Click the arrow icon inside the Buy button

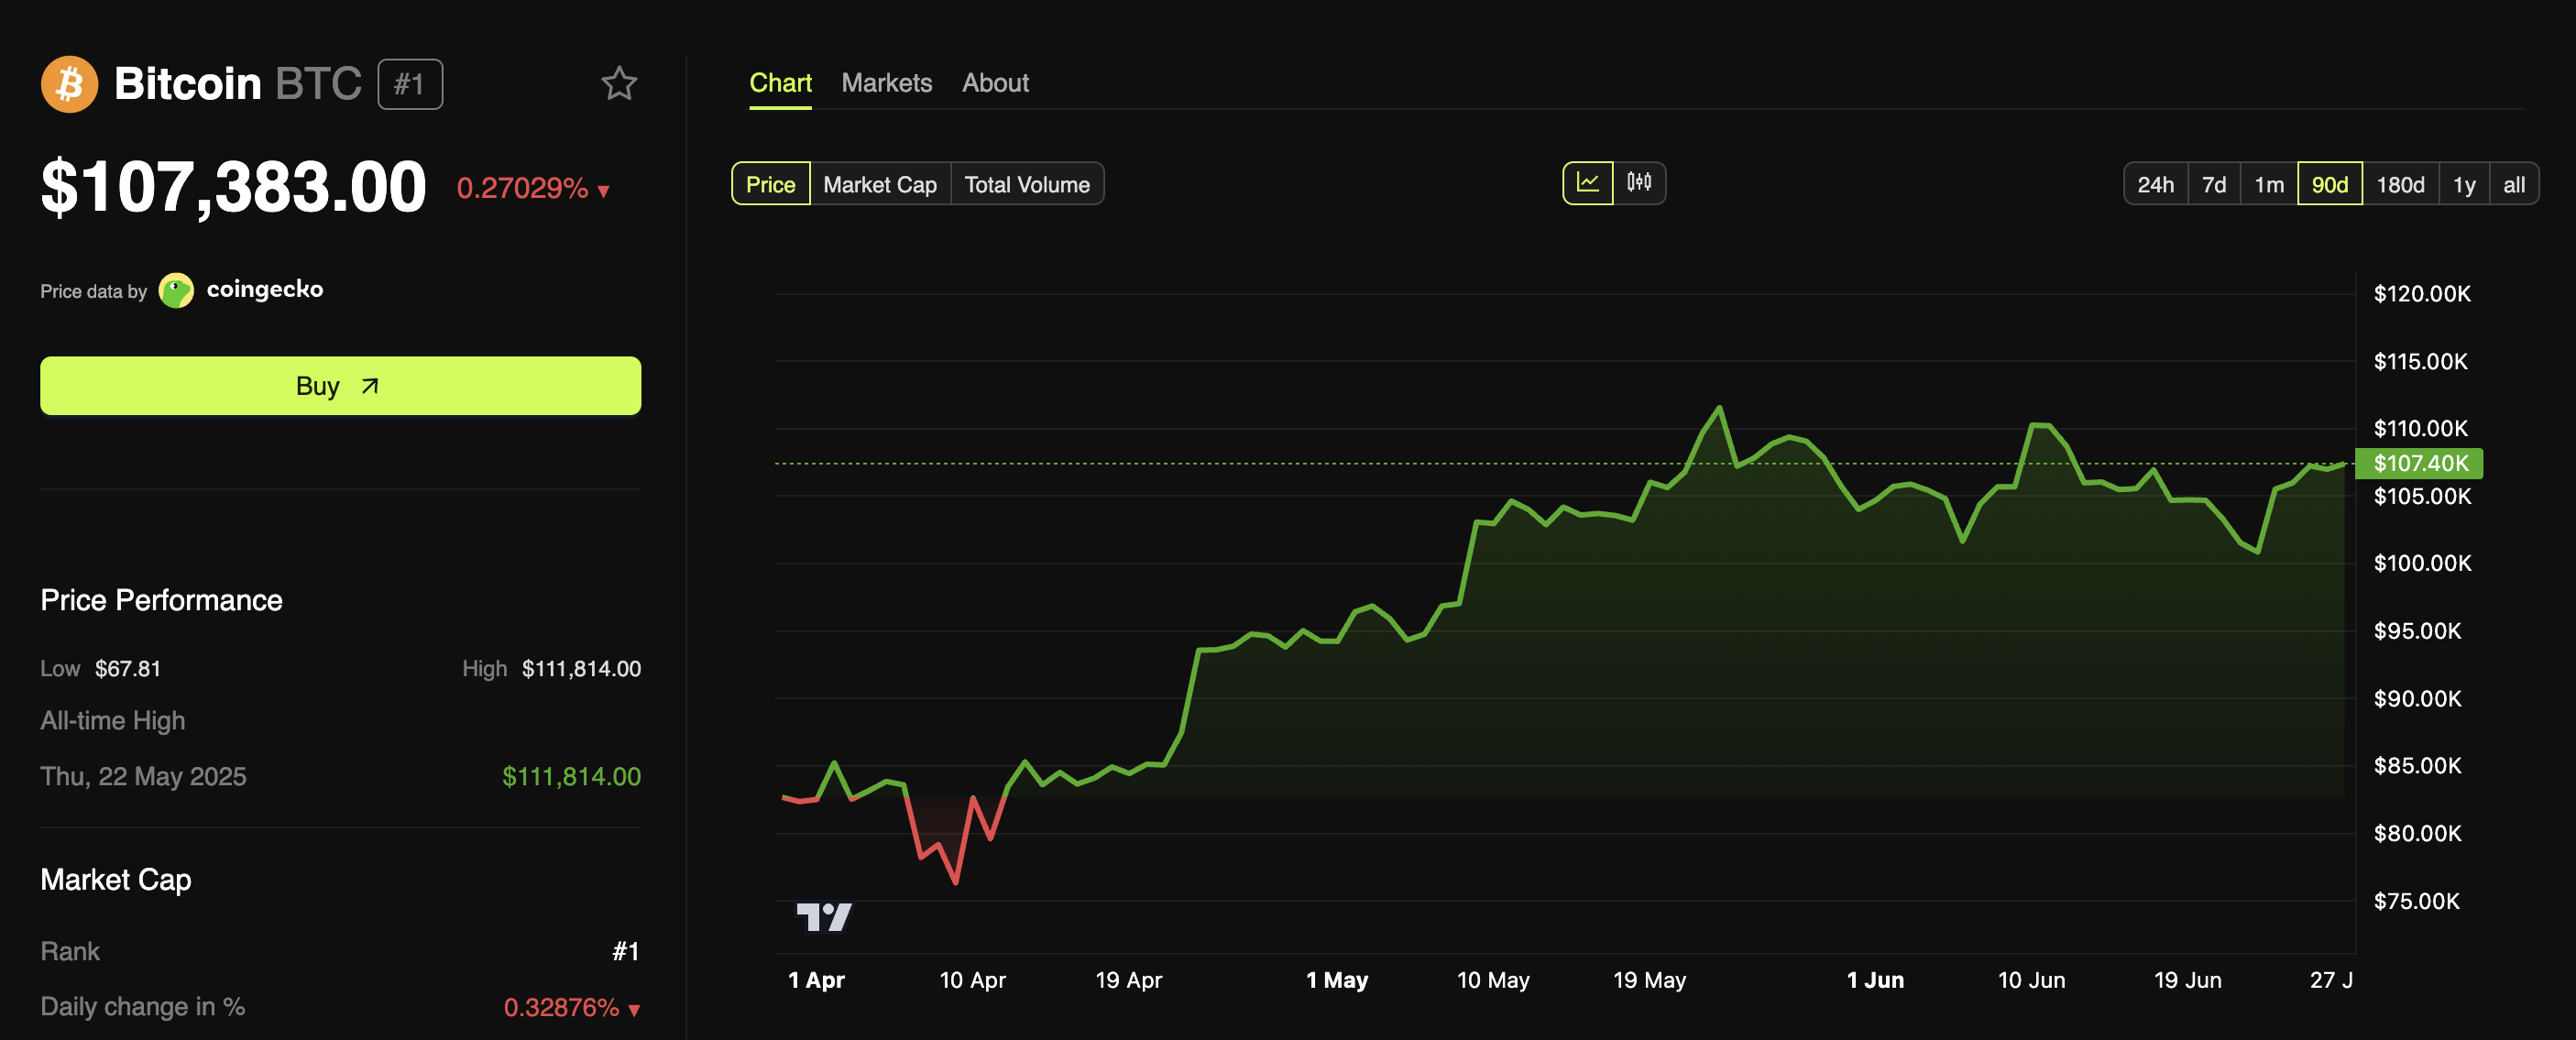[369, 385]
